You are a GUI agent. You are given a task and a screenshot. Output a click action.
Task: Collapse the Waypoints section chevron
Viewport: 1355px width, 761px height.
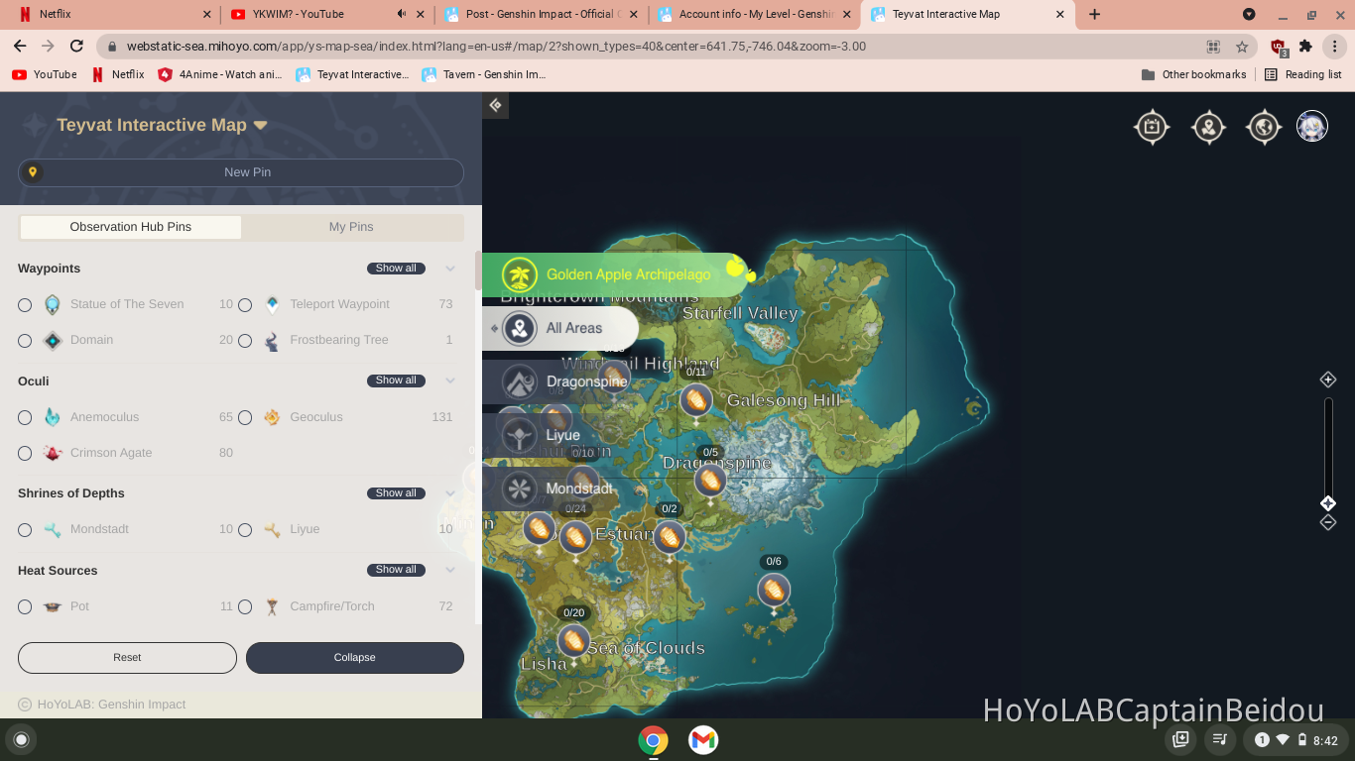[450, 269]
